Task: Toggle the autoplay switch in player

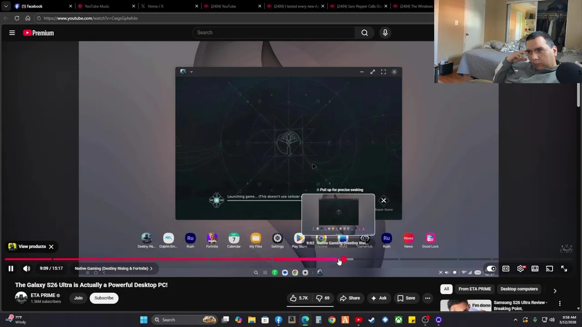Action: click(491, 268)
